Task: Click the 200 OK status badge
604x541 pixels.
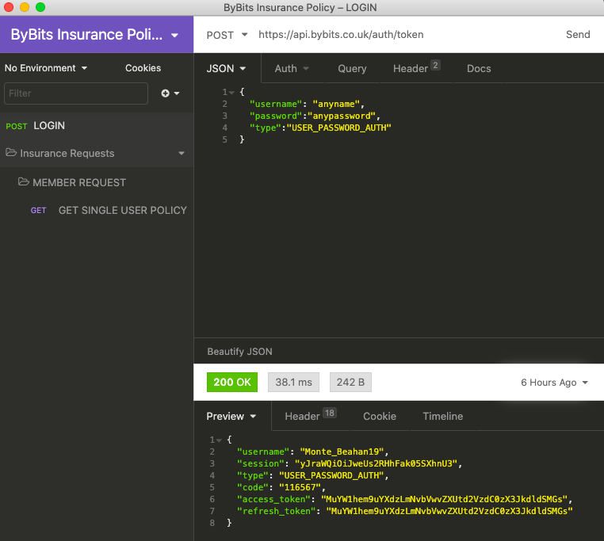Action: [x=232, y=382]
